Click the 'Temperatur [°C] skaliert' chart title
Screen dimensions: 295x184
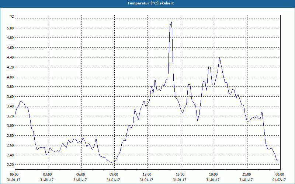(x=150, y=3)
